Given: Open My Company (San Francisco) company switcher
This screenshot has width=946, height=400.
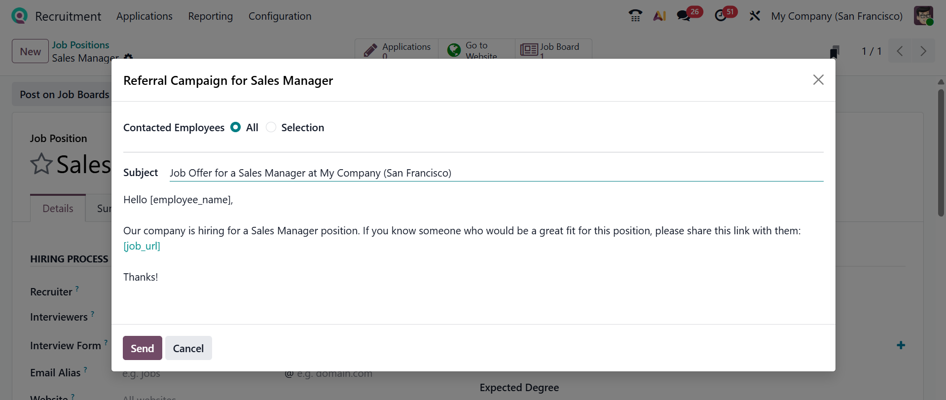Looking at the screenshot, I should point(837,16).
